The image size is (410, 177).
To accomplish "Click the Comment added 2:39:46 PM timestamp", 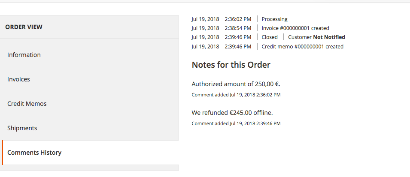I will click(x=236, y=123).
